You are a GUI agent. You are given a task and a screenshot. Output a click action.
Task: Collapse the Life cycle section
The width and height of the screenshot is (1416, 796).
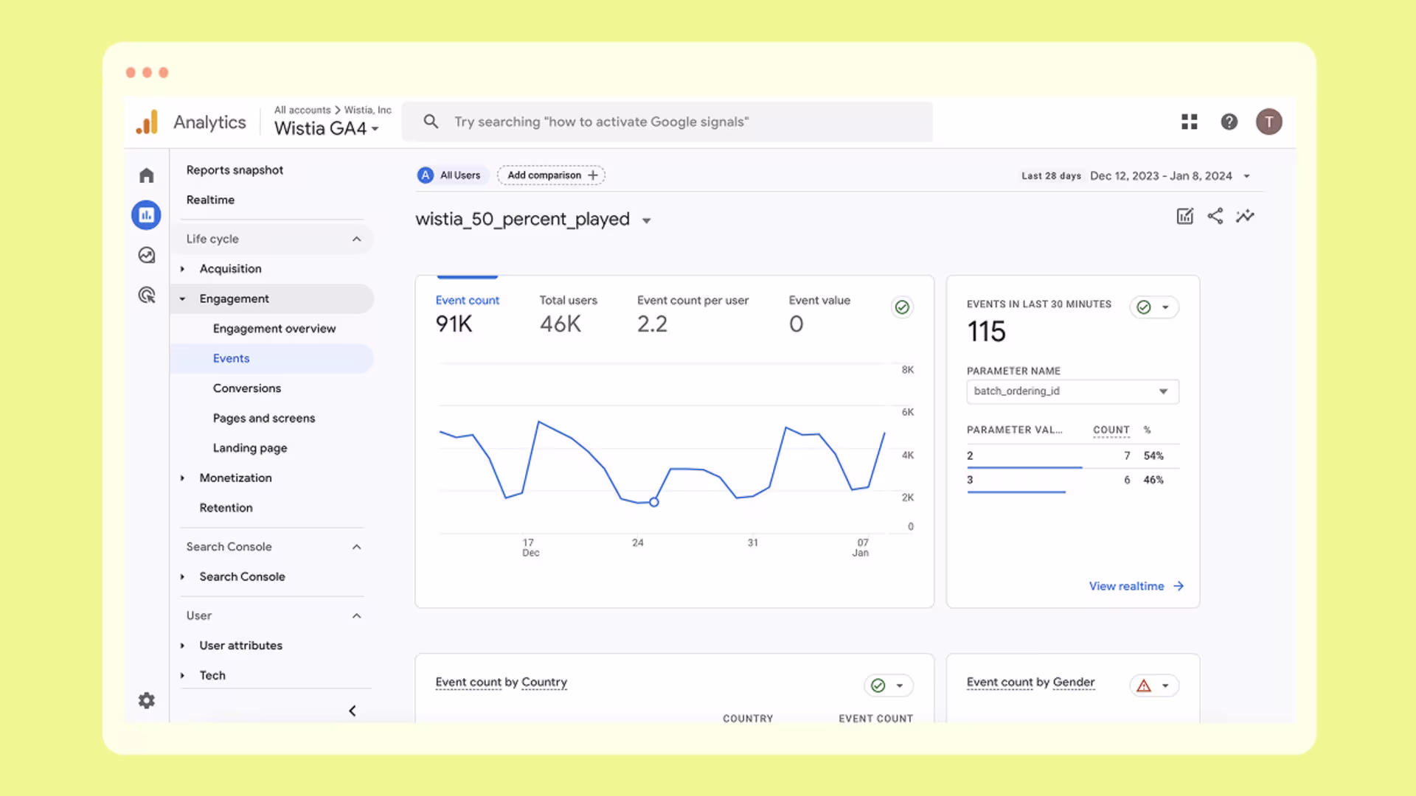[x=357, y=239]
